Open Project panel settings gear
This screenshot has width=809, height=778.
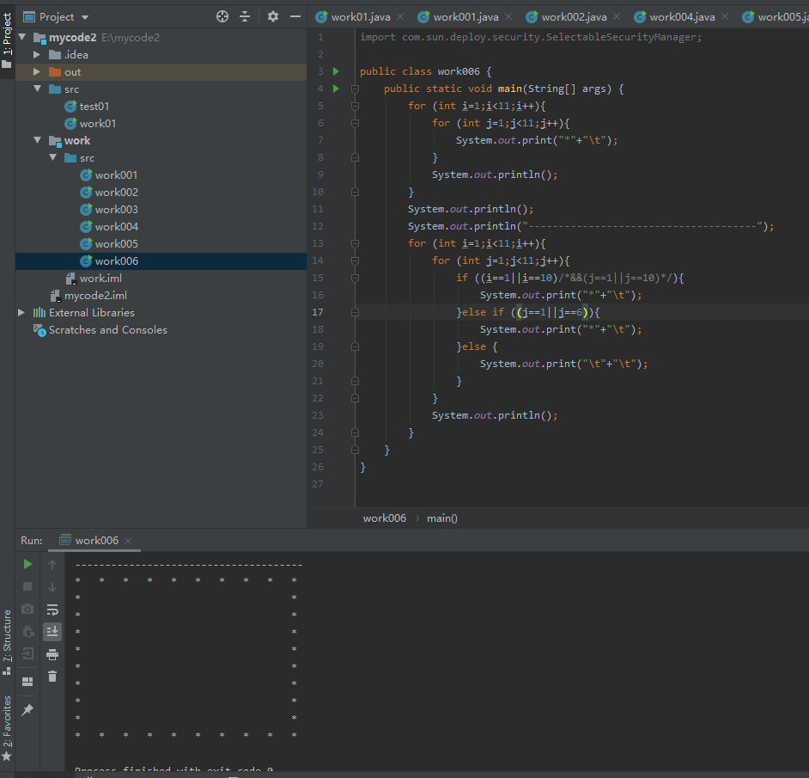[x=273, y=16]
